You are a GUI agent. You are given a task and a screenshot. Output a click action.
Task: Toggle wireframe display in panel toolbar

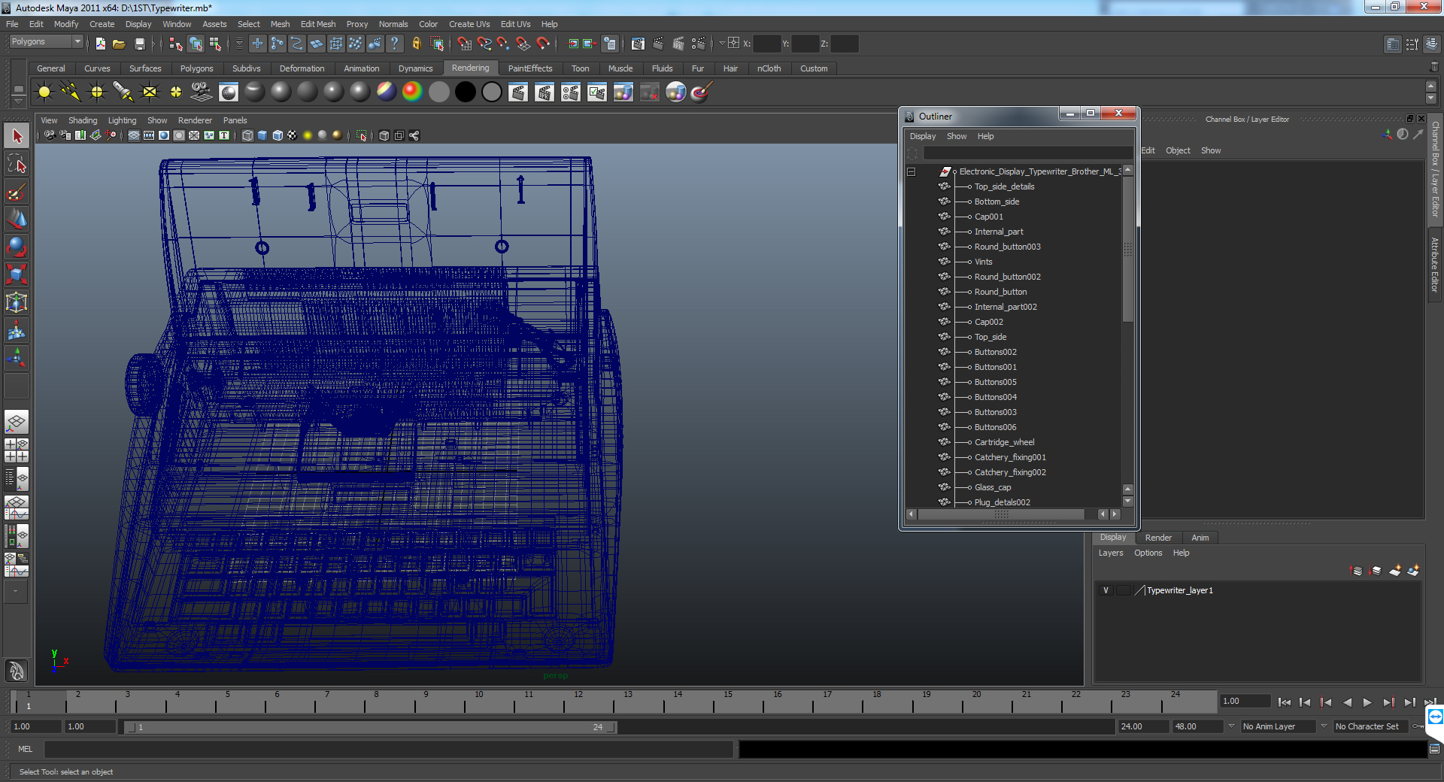coord(247,135)
